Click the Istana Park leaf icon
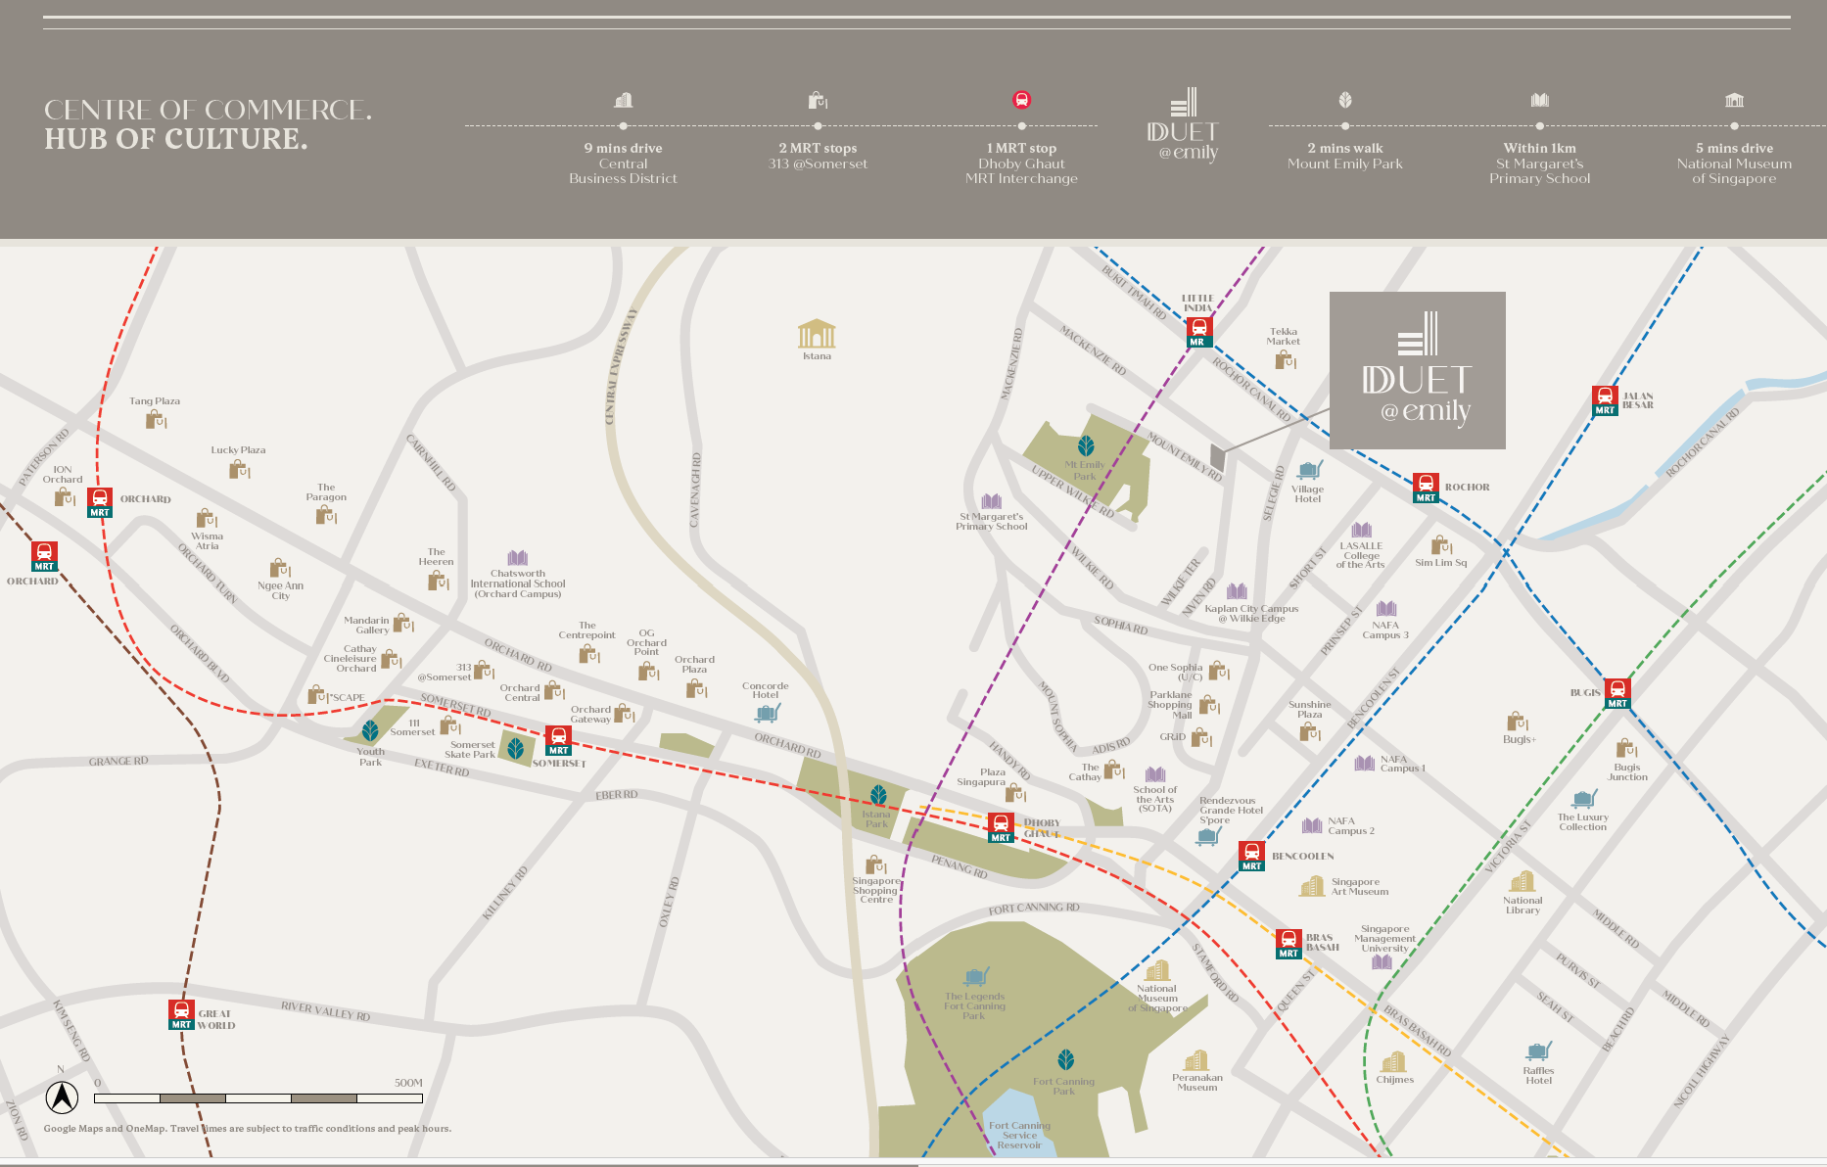Viewport: 1827px width, 1167px height. 879,795
